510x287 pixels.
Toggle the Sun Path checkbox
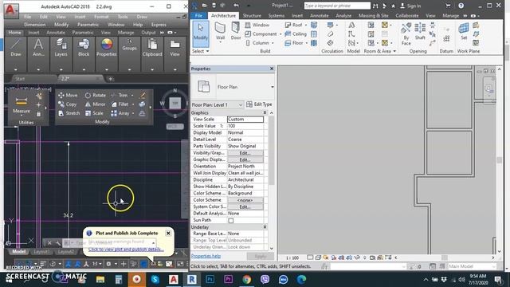230,220
